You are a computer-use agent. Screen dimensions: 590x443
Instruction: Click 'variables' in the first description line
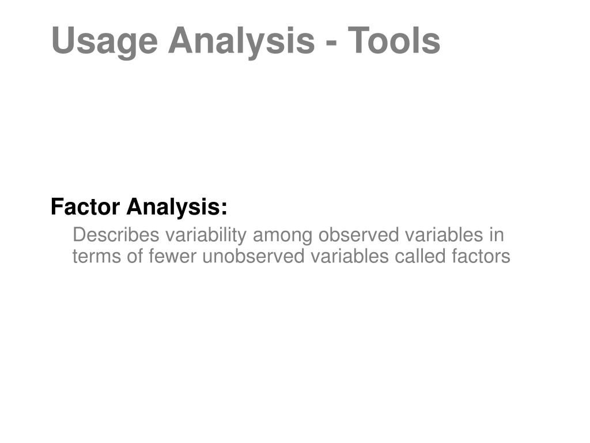[x=444, y=235]
